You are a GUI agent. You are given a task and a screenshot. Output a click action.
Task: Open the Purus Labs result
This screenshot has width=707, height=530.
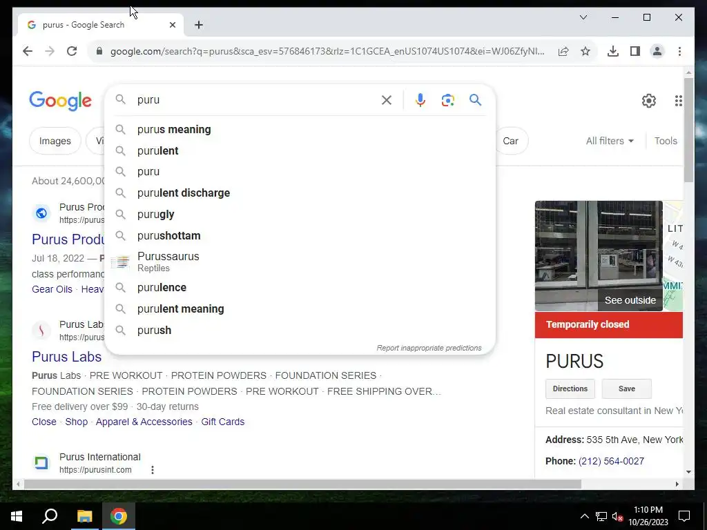[67, 357]
